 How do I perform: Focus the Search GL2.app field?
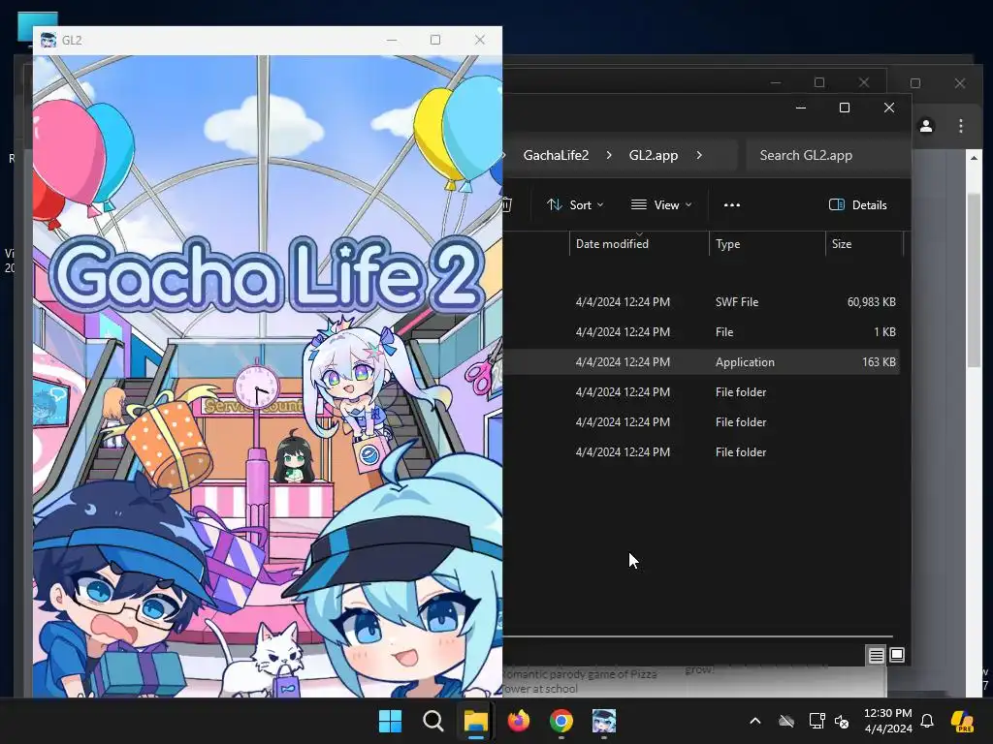[828, 155]
